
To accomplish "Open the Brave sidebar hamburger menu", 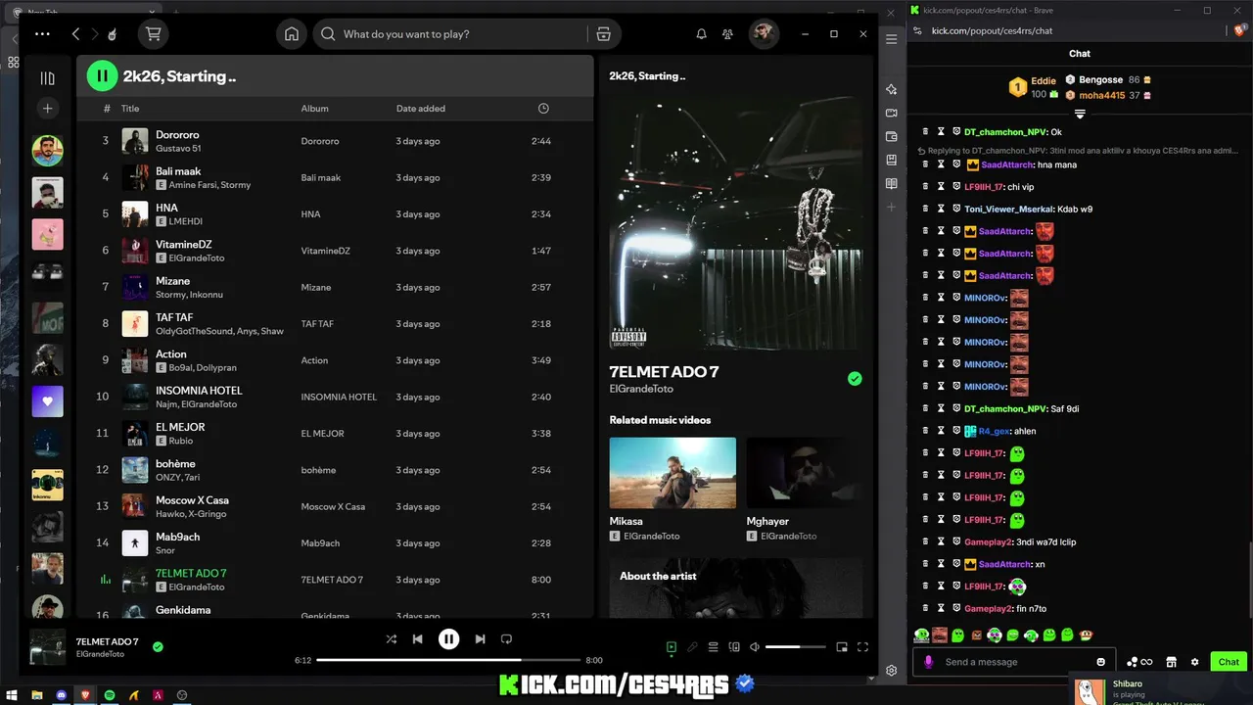I will [891, 39].
